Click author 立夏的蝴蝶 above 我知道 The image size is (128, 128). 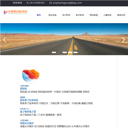pos(25,86)
